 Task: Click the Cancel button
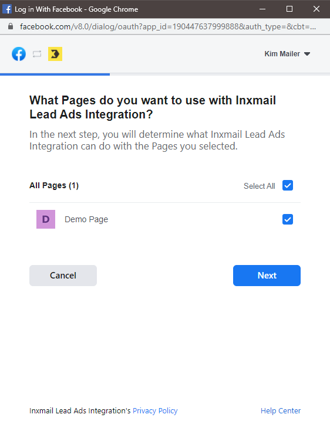click(x=63, y=276)
